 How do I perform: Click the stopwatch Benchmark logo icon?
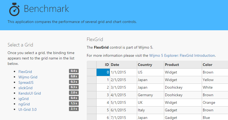14,9
